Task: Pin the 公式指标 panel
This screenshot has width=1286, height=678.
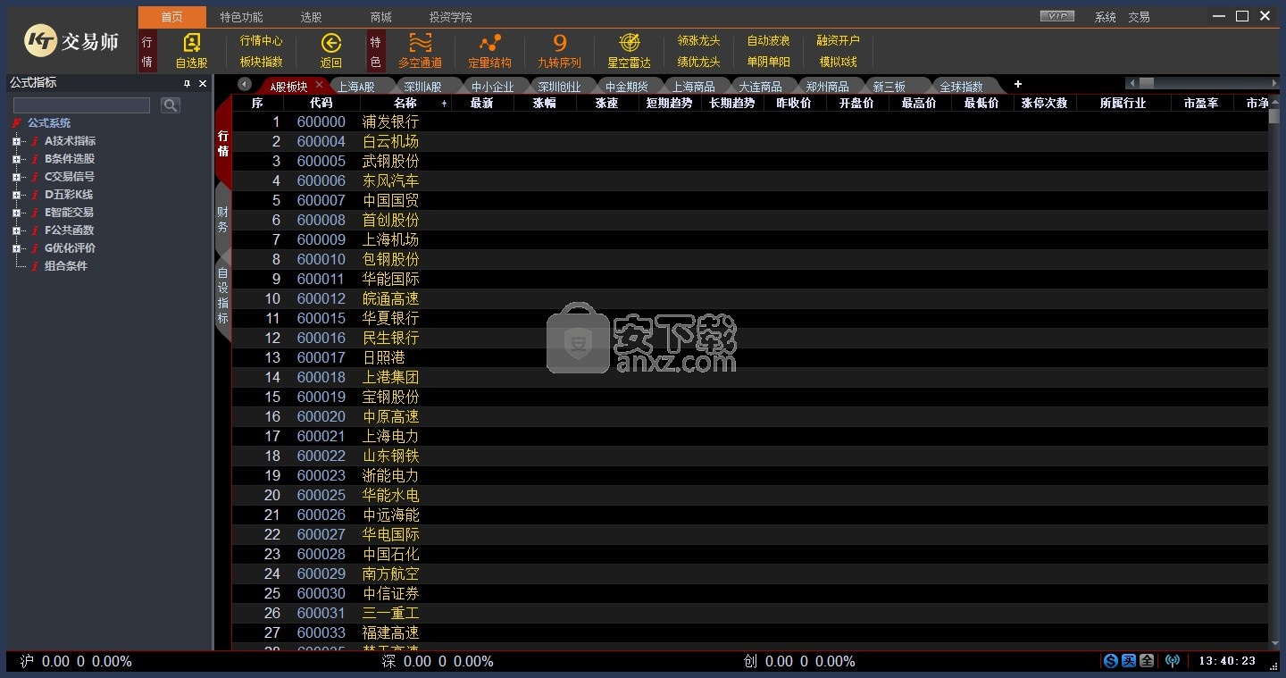Action: 187,83
